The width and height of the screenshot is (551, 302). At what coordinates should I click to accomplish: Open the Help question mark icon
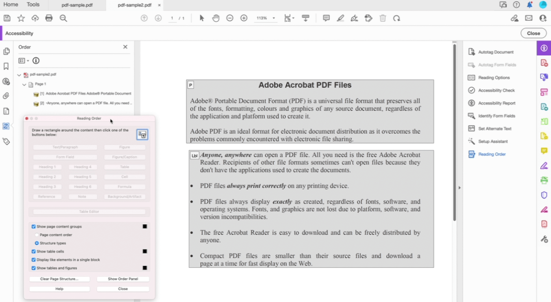pyautogui.click(x=516, y=5)
